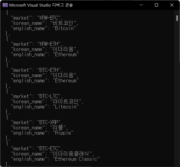Click the "이더리움클래식" korean name value
This screenshot has width=180, height=167.
point(71,154)
